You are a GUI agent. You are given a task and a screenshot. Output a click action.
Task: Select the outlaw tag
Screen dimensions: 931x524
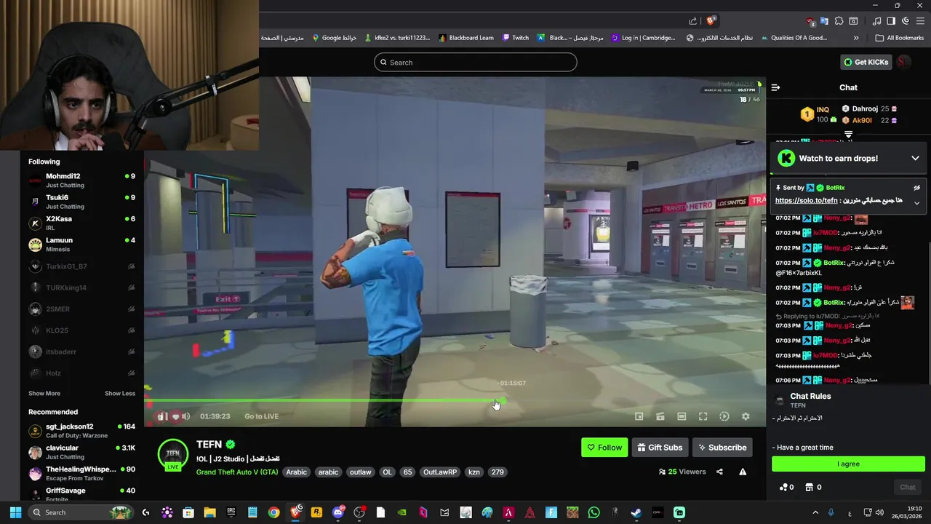(x=360, y=472)
